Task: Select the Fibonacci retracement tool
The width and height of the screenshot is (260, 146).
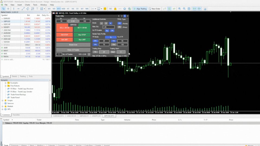Action: click(32, 9)
